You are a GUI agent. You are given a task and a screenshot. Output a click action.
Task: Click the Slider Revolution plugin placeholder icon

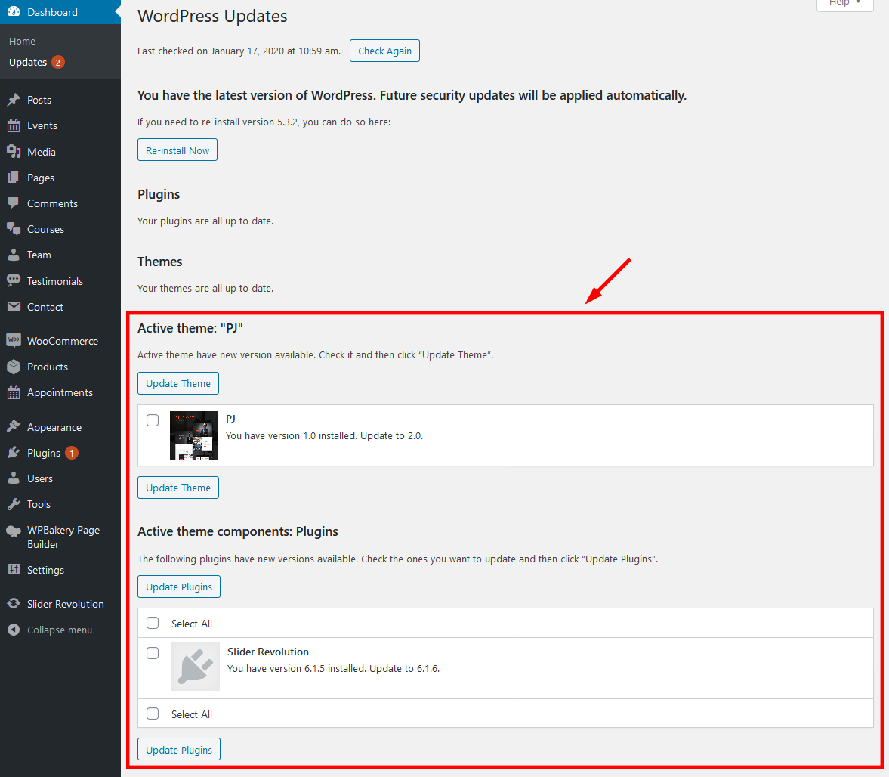click(x=196, y=667)
